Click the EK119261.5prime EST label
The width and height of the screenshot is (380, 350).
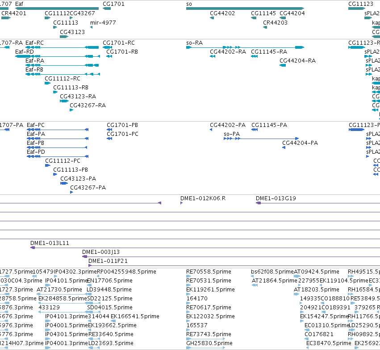tap(210, 290)
